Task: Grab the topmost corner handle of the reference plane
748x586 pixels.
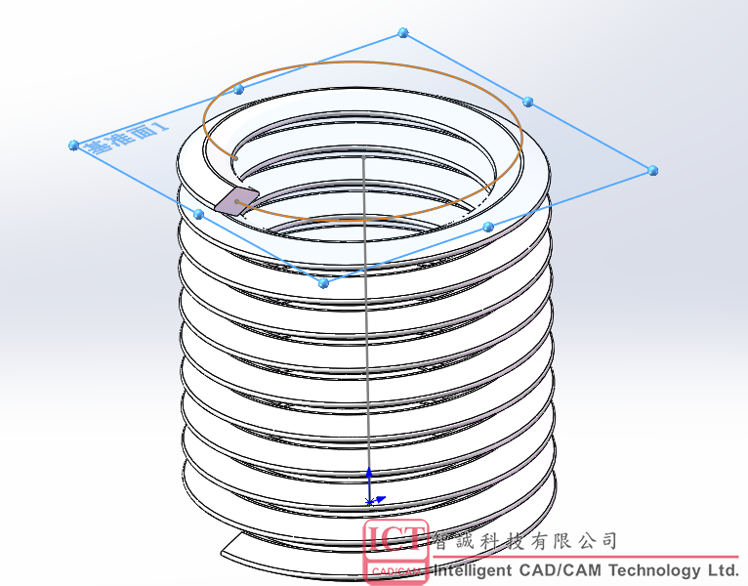Action: point(403,33)
